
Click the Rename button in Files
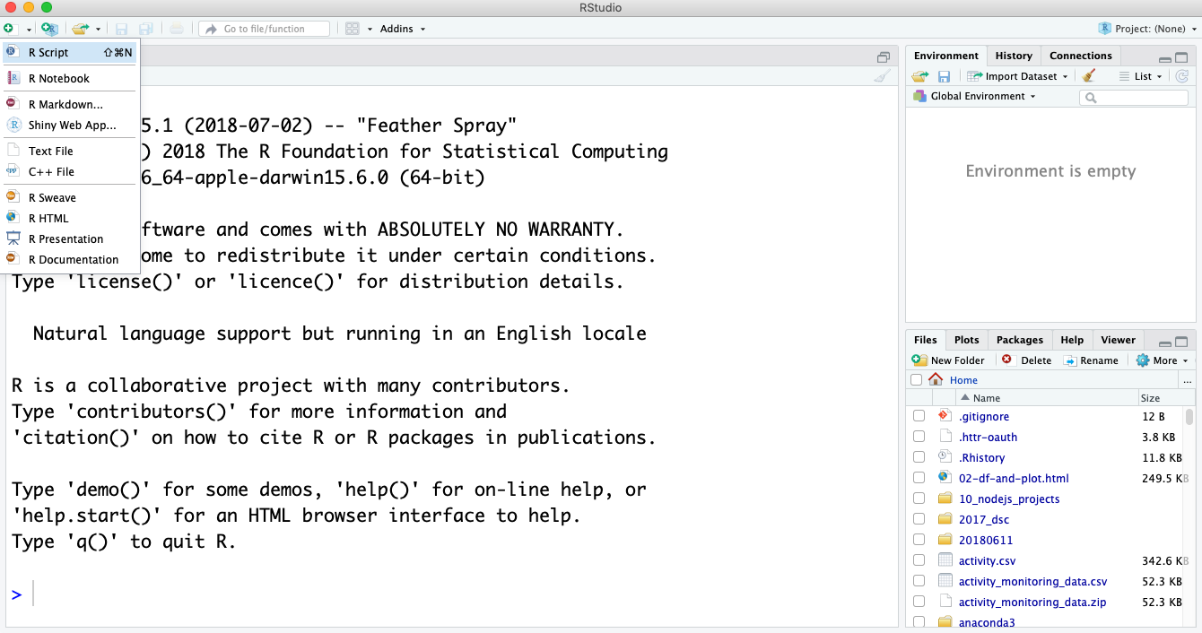1091,360
